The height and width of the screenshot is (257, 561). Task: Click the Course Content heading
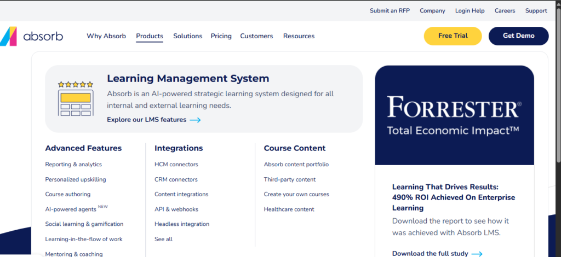tap(295, 148)
